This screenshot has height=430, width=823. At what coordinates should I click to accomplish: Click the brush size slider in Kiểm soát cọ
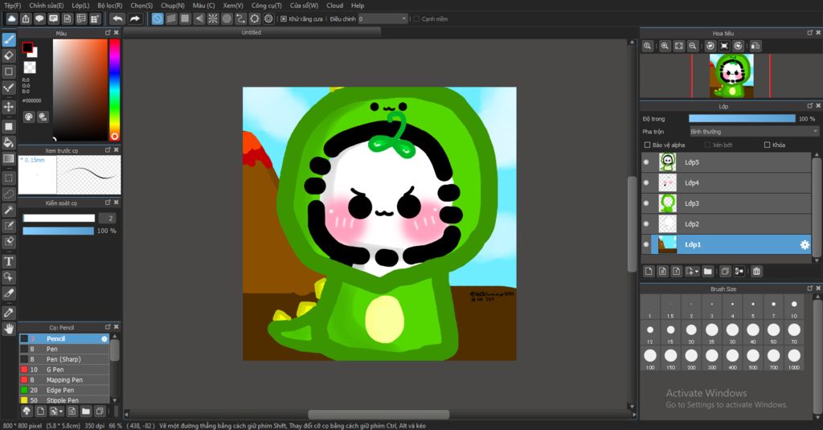pyautogui.click(x=59, y=218)
